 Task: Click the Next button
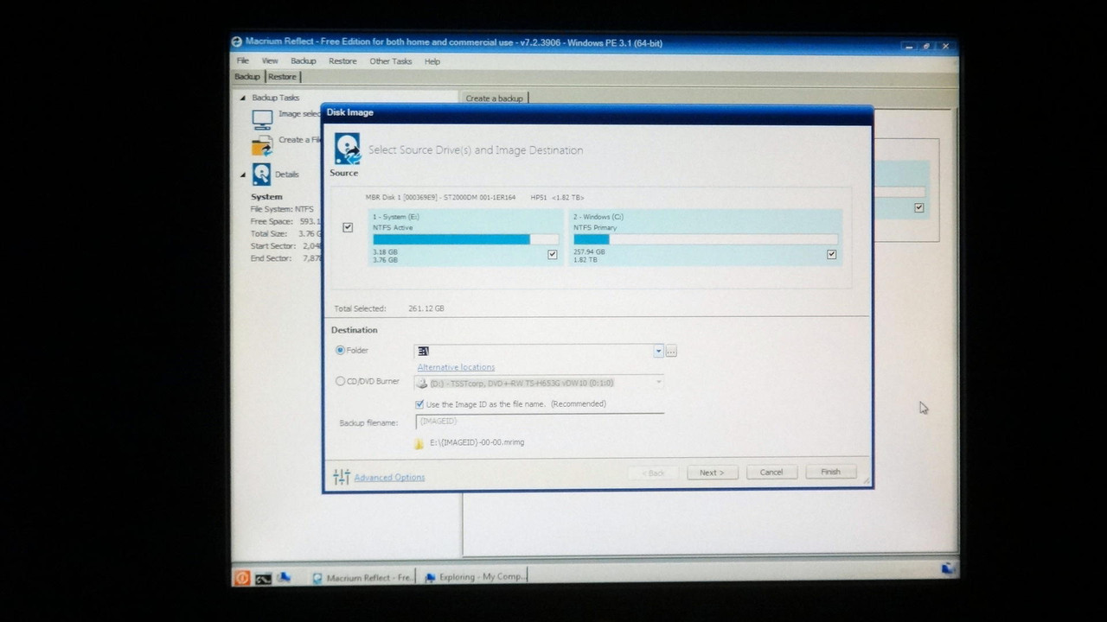pos(712,473)
